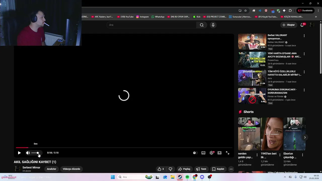This screenshot has height=181, width=322.
Task: Open OBS Studio from the taskbar
Action: tap(210, 177)
